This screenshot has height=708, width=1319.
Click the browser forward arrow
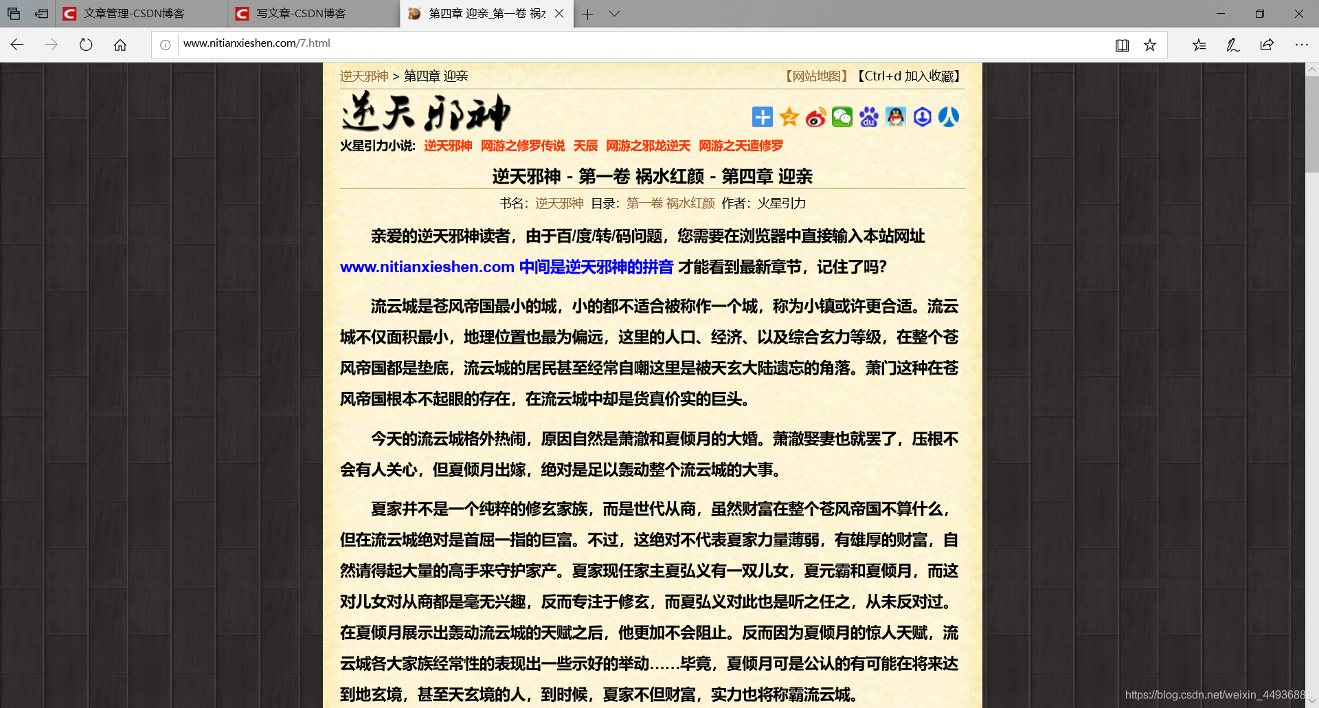click(x=52, y=45)
